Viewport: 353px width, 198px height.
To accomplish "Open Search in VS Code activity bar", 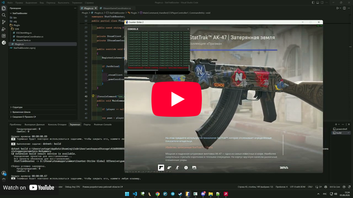I will point(4,15).
